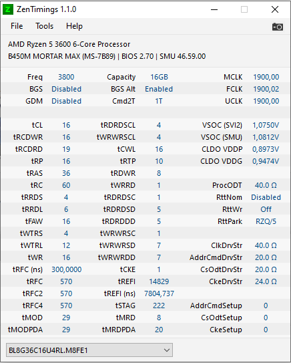Click the VSOC (SVI2) voltage value
This screenshot has width=291, height=363.
point(266,125)
